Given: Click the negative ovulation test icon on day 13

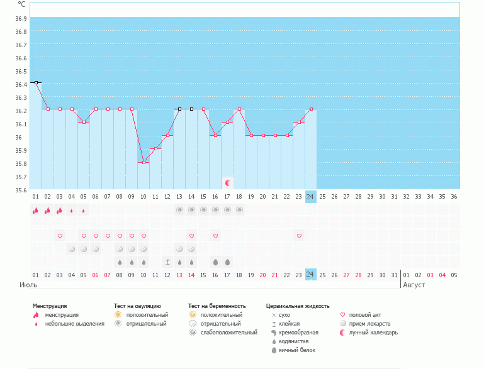Looking at the screenshot, I should point(179,211).
